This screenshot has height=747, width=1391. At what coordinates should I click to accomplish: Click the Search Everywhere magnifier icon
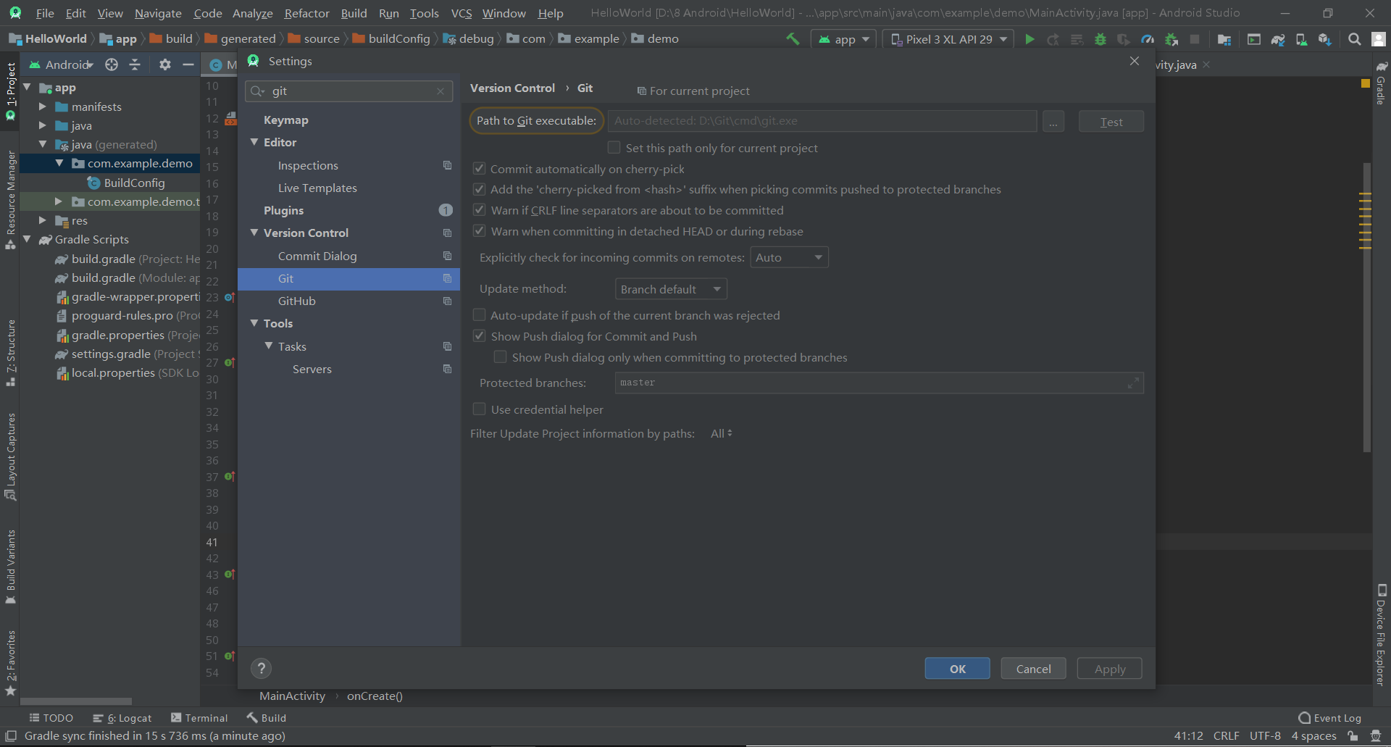[1354, 39]
